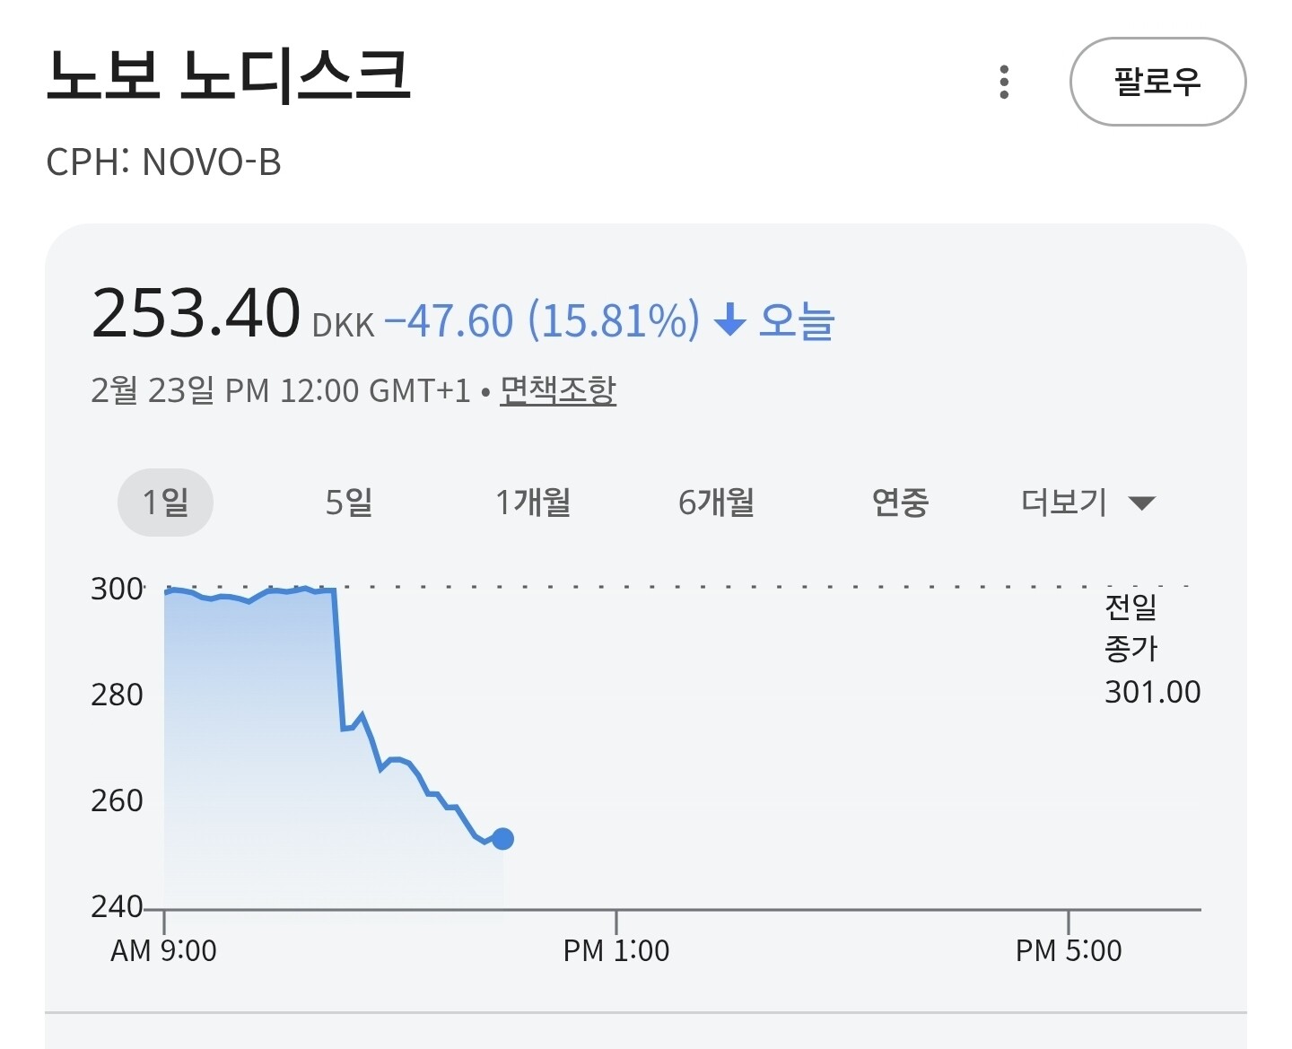Click the PM 1:00 axis marker
This screenshot has width=1292, height=1049.
point(616,950)
